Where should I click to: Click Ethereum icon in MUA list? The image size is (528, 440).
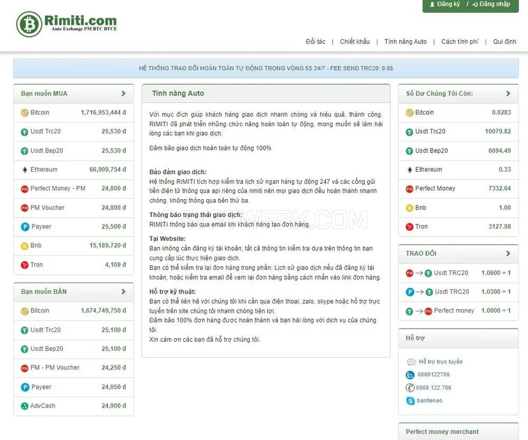pos(25,170)
